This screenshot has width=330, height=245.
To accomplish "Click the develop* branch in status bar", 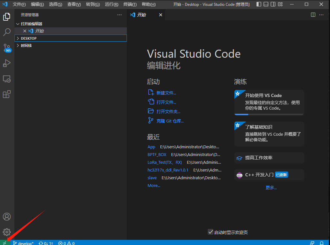I will (23, 243).
